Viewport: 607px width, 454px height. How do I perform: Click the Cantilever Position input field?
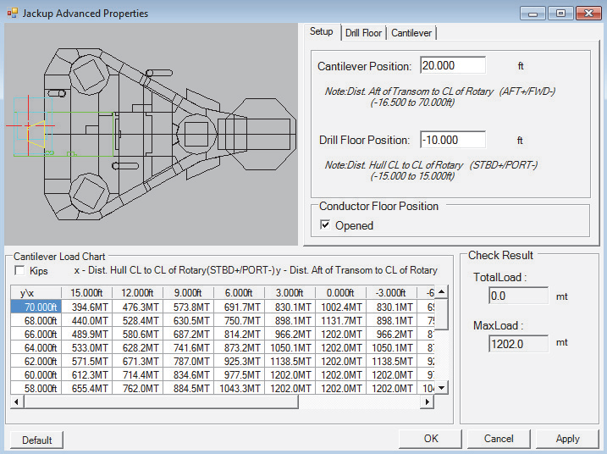click(x=452, y=66)
